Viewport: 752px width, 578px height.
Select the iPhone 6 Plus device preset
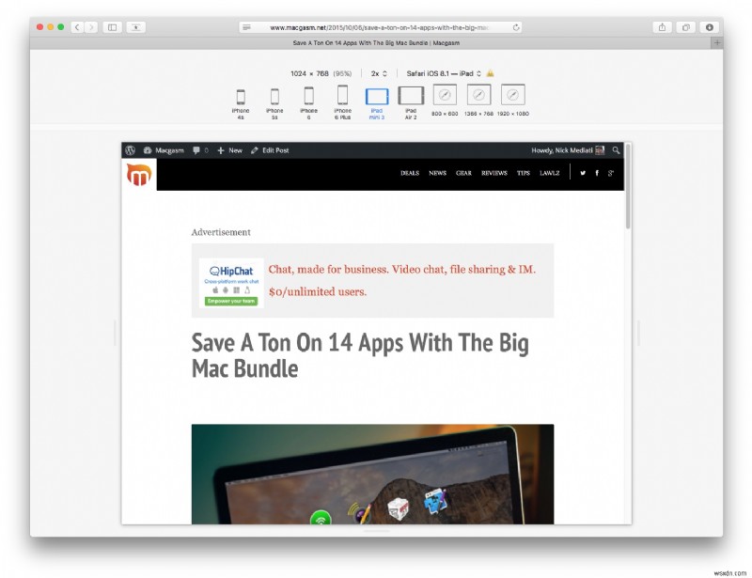coord(342,98)
